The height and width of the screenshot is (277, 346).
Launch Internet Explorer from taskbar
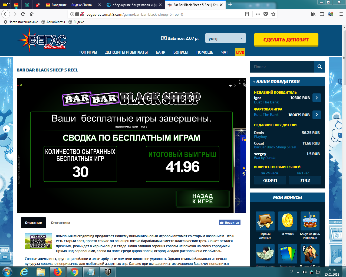coord(24,272)
